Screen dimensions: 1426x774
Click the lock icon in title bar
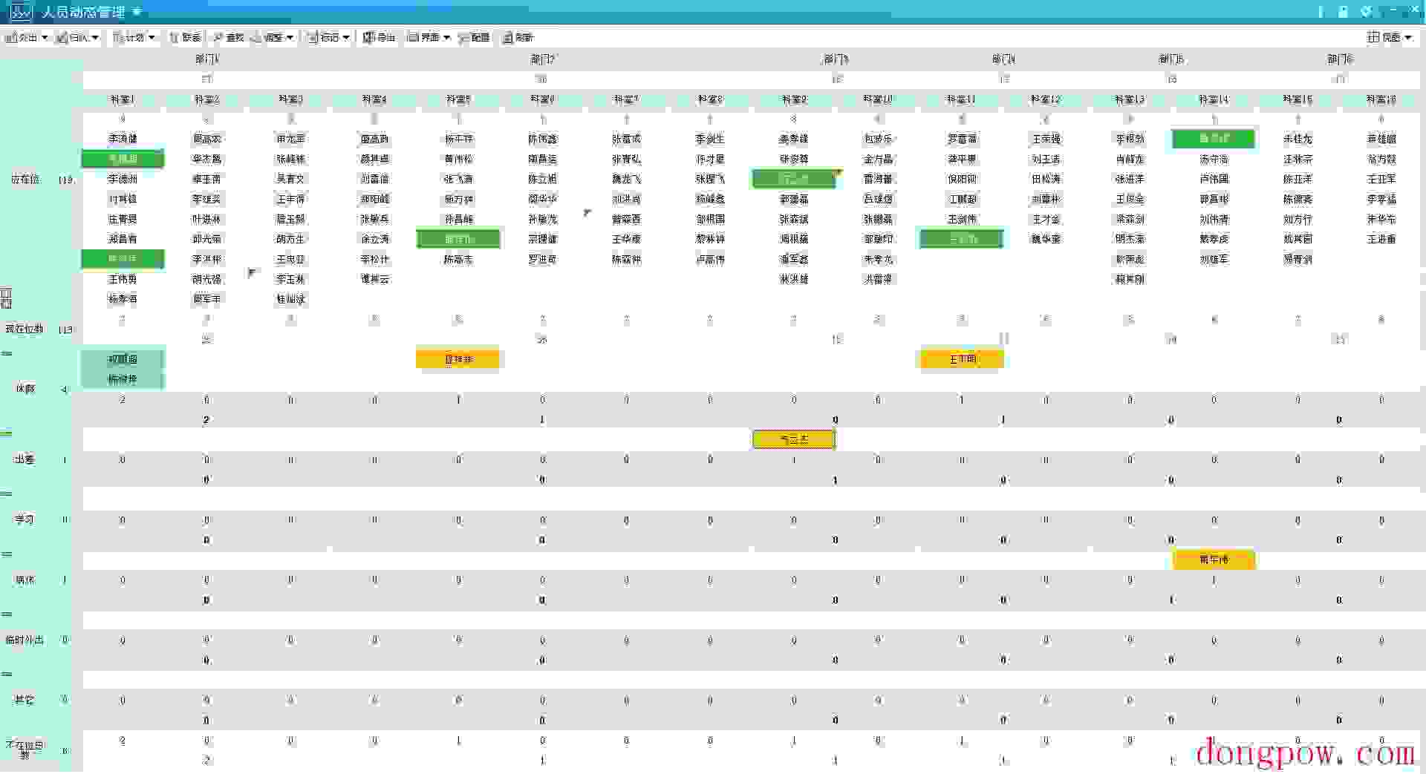click(x=1343, y=11)
